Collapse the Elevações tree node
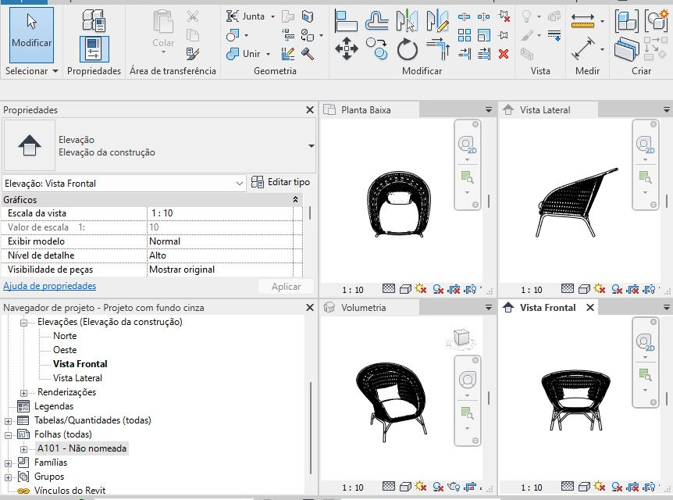 (23, 323)
